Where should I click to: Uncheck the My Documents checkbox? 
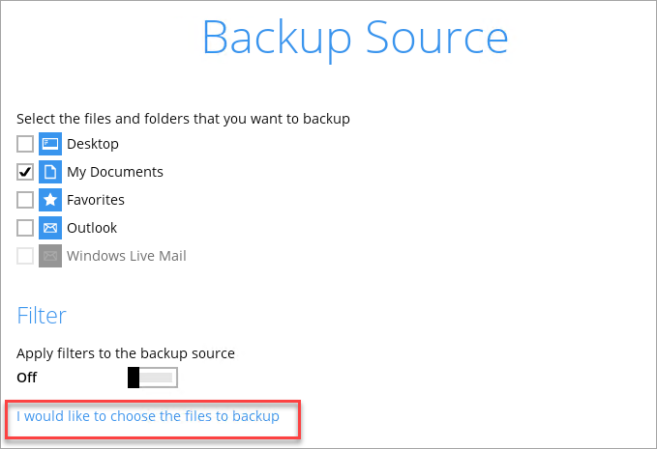coord(25,172)
